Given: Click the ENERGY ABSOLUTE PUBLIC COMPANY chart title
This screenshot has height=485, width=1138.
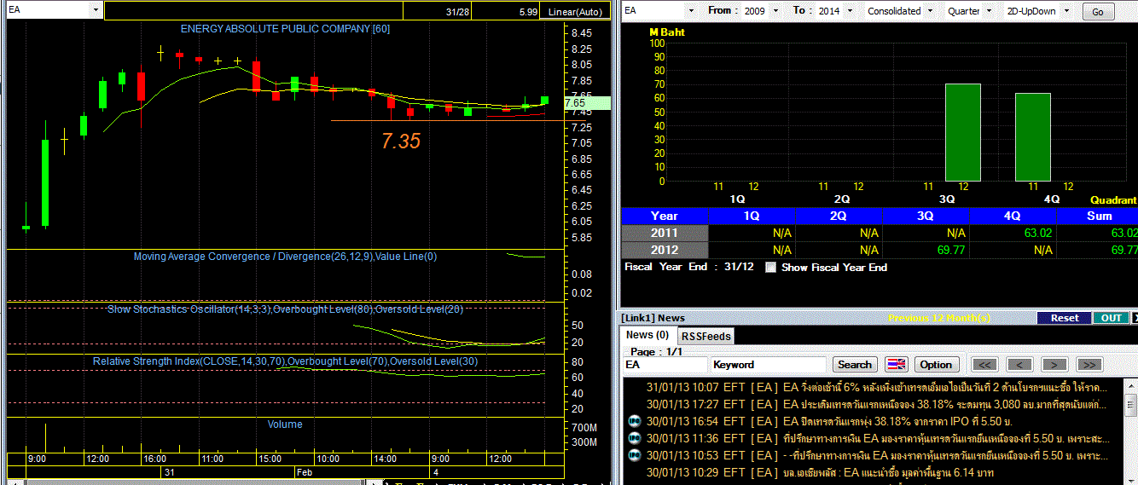Looking at the screenshot, I should point(285,29).
